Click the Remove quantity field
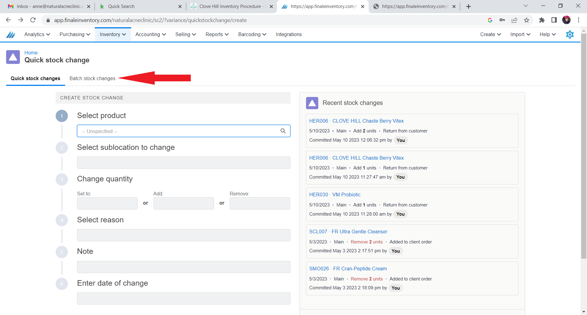 pyautogui.click(x=260, y=203)
